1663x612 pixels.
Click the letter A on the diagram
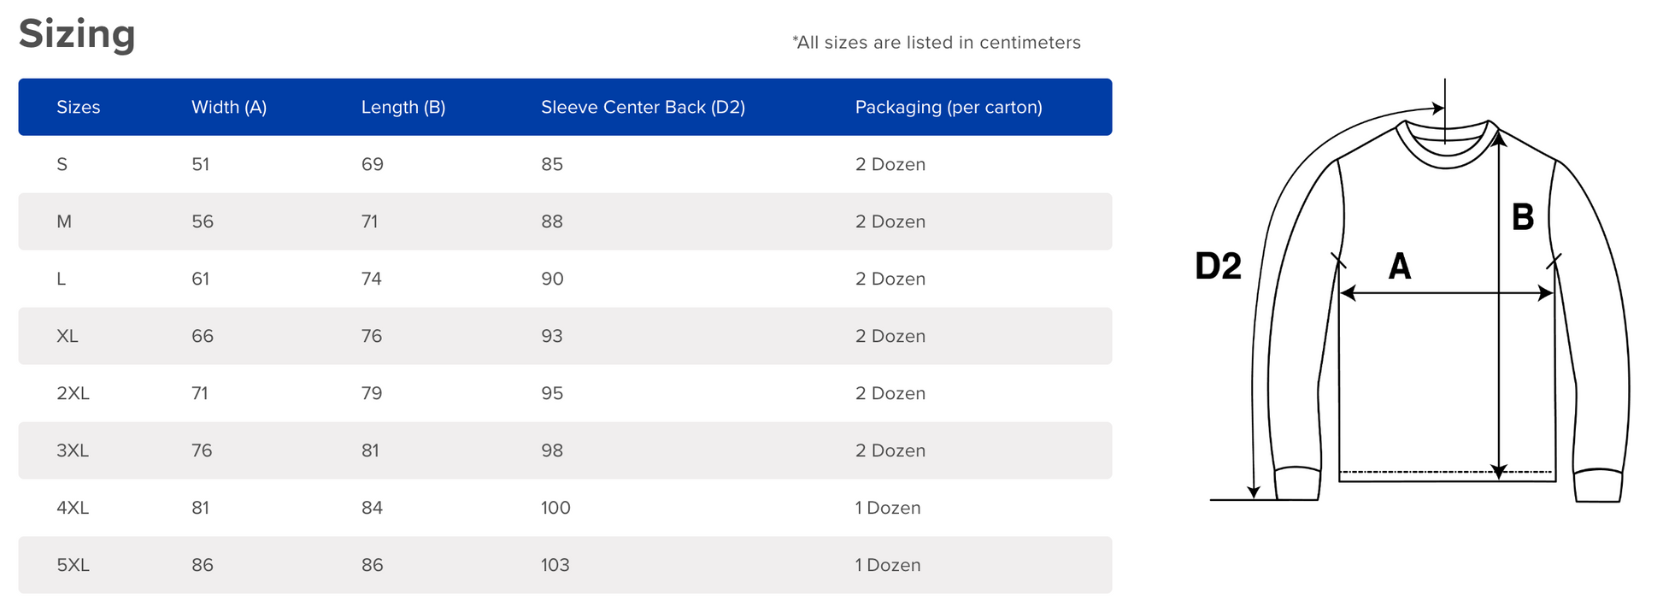coord(1399,267)
